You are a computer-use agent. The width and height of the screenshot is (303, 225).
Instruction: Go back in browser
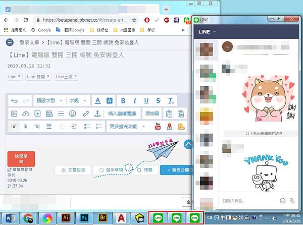[6, 20]
